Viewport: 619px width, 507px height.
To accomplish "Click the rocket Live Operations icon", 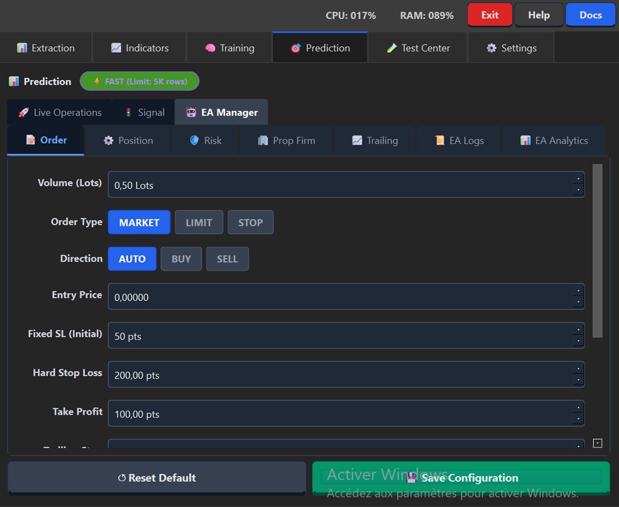I will tap(23, 112).
